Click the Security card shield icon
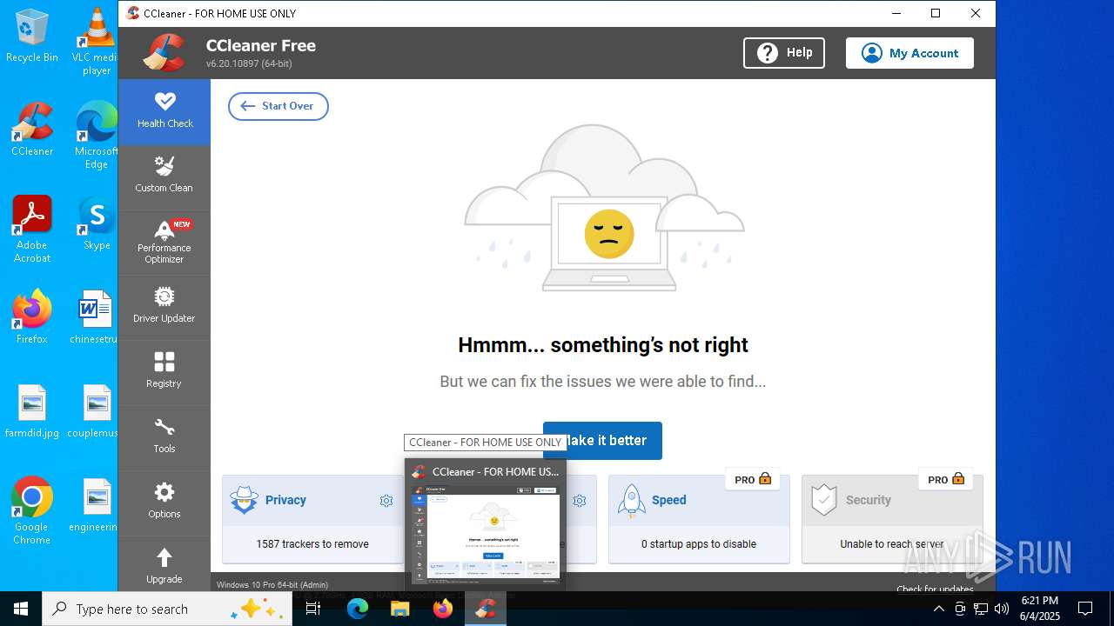 tap(823, 500)
